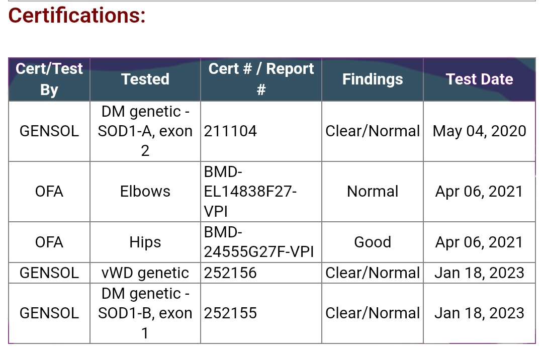Select the Cert # / Report # header

click(261, 79)
